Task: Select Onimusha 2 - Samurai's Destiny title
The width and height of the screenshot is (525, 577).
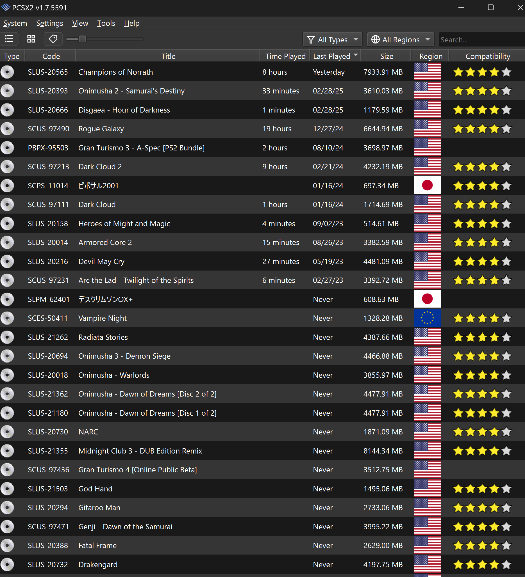Action: click(131, 91)
